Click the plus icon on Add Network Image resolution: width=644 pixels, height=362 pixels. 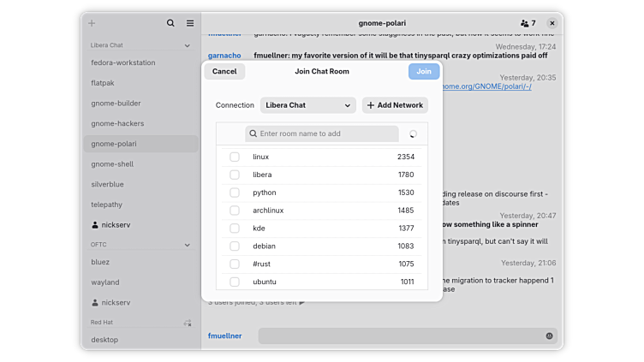[x=371, y=105]
